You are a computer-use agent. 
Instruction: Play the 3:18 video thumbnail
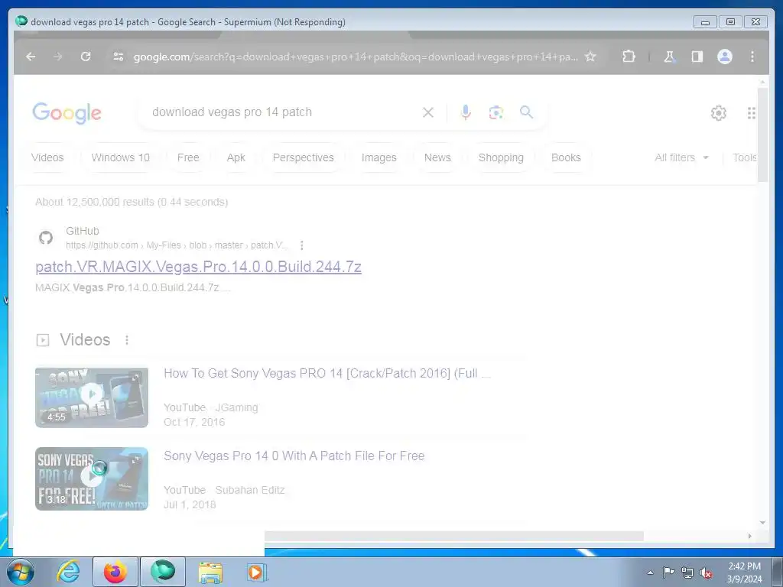92,478
